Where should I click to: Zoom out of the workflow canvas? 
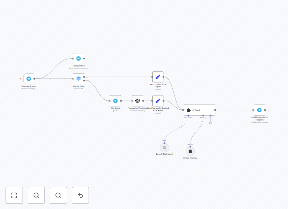point(58,195)
